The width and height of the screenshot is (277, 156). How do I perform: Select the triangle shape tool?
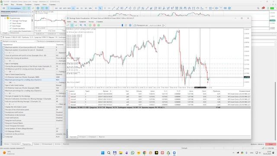[202, 8]
